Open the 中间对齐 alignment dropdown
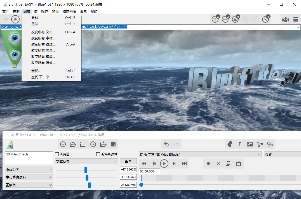The width and height of the screenshot is (301, 199). point(29,170)
